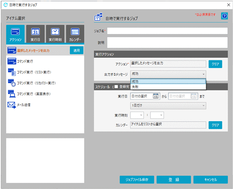Viewport: 234px width, 190px height.
Task: Click the job header icon beside 日時で実行するジョブ
Action: pos(98,17)
